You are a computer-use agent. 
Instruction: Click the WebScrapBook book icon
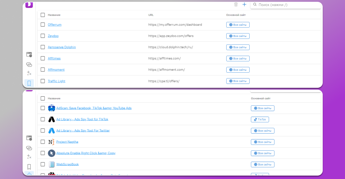point(52,164)
